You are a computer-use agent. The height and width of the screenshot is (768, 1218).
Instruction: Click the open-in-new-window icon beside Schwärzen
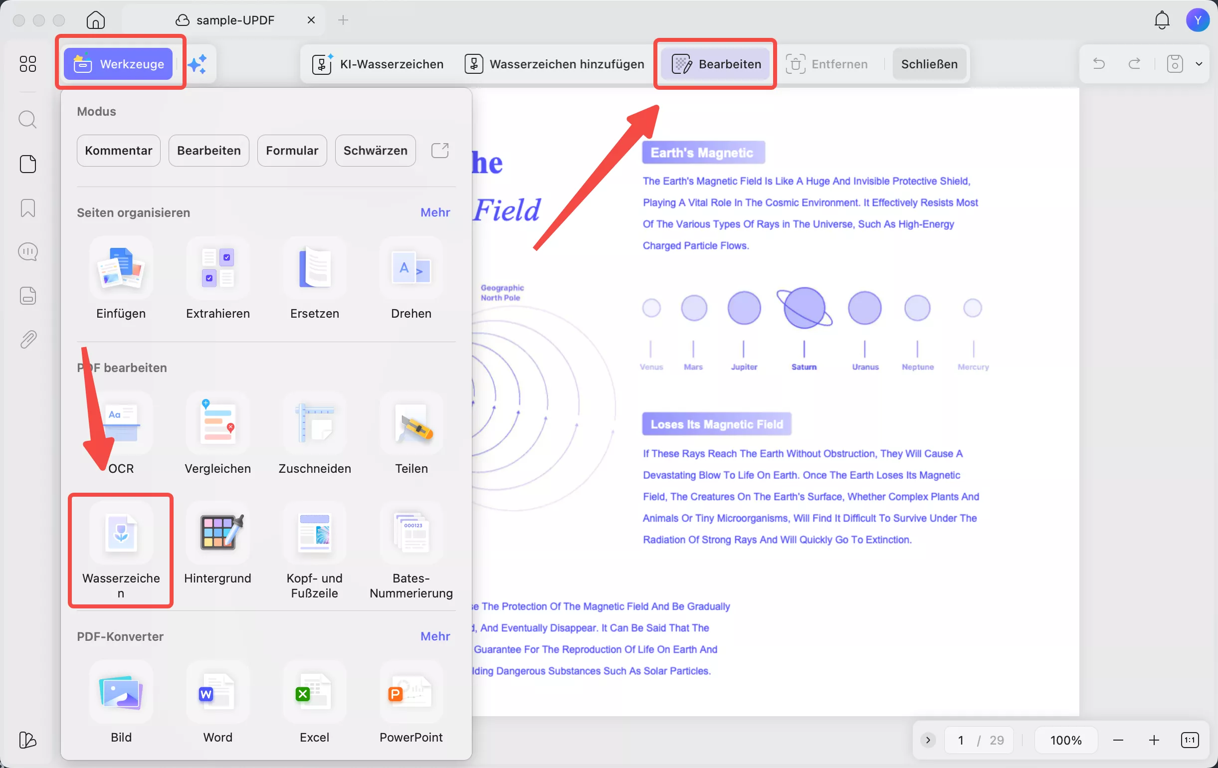point(440,150)
